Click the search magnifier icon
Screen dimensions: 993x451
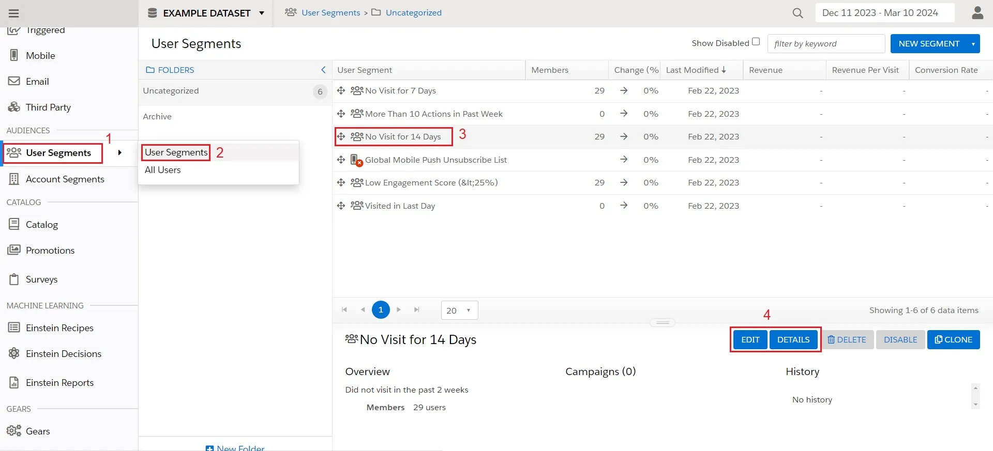click(798, 13)
